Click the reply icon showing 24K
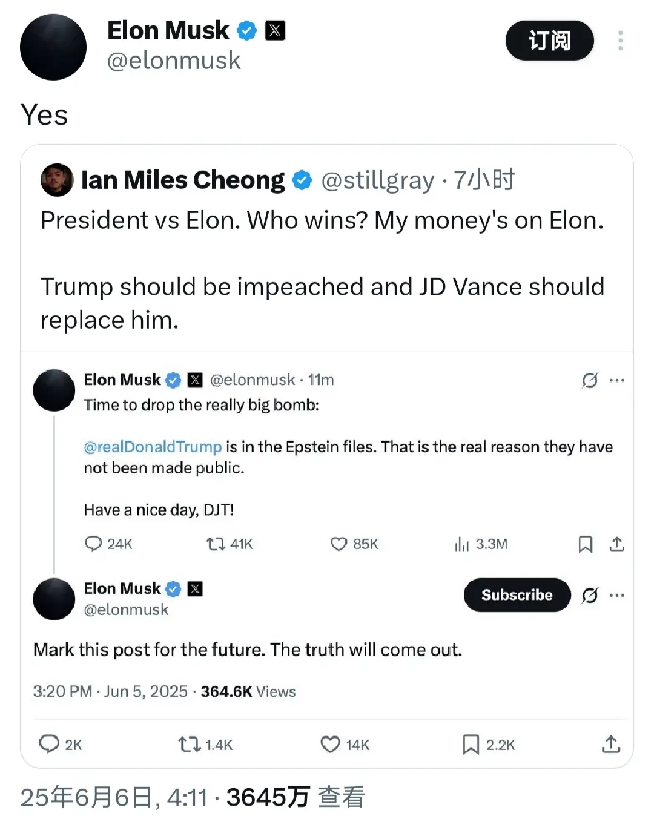Viewport: 654px width, 816px height. [93, 544]
